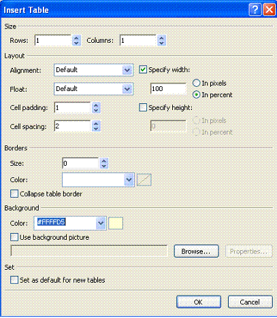This screenshot has height=318, width=277.
Task: Click the yellow background color swatch
Action: (x=116, y=223)
